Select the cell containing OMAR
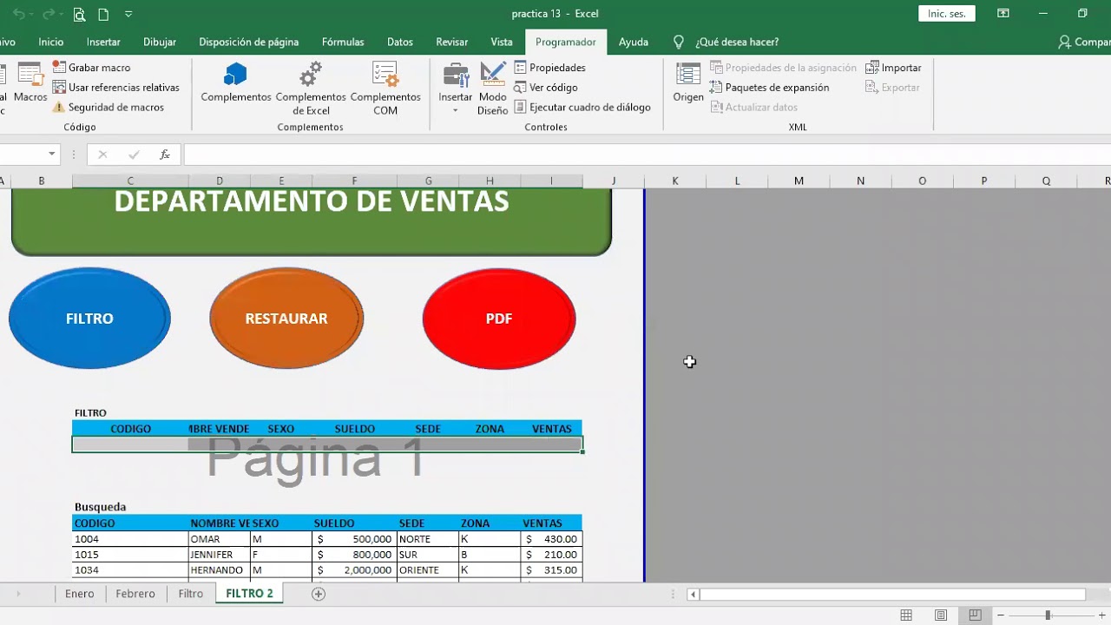This screenshot has width=1111, height=625. click(x=219, y=539)
